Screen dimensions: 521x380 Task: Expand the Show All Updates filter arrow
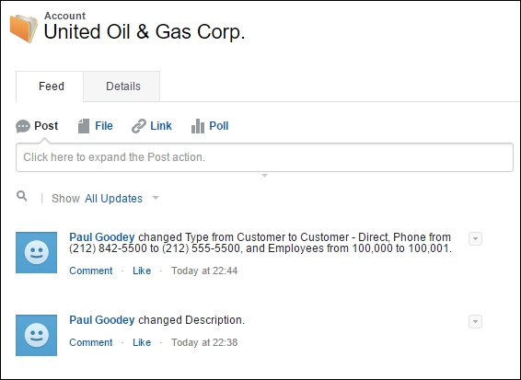click(x=156, y=199)
